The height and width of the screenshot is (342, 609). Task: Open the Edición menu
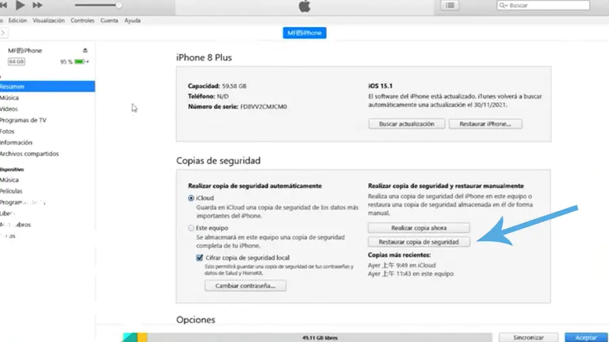pos(18,20)
